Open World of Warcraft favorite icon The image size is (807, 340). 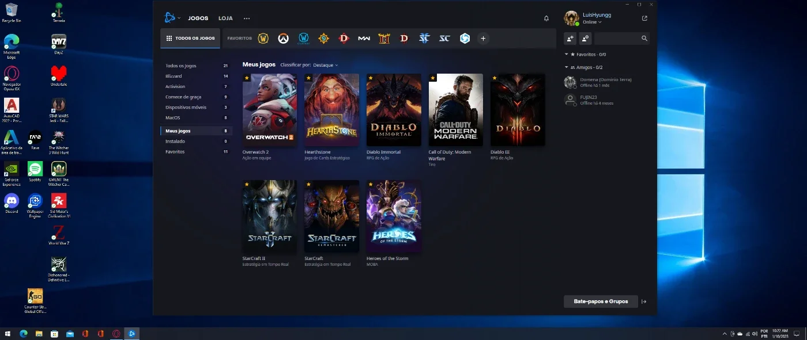pos(263,39)
